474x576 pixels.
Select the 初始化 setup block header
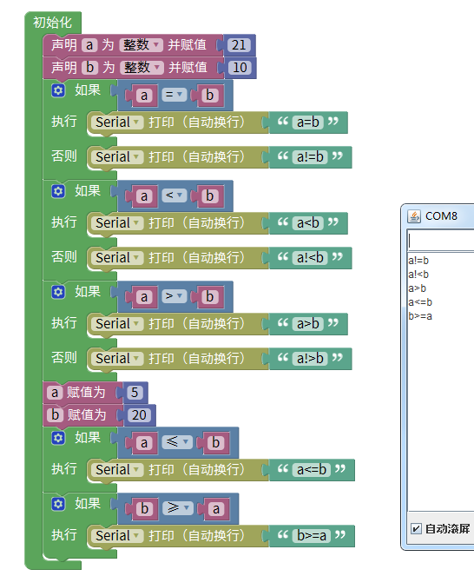(52, 23)
